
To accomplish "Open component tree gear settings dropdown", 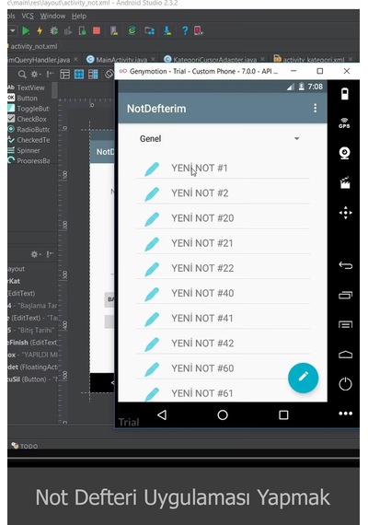I will coord(36,254).
